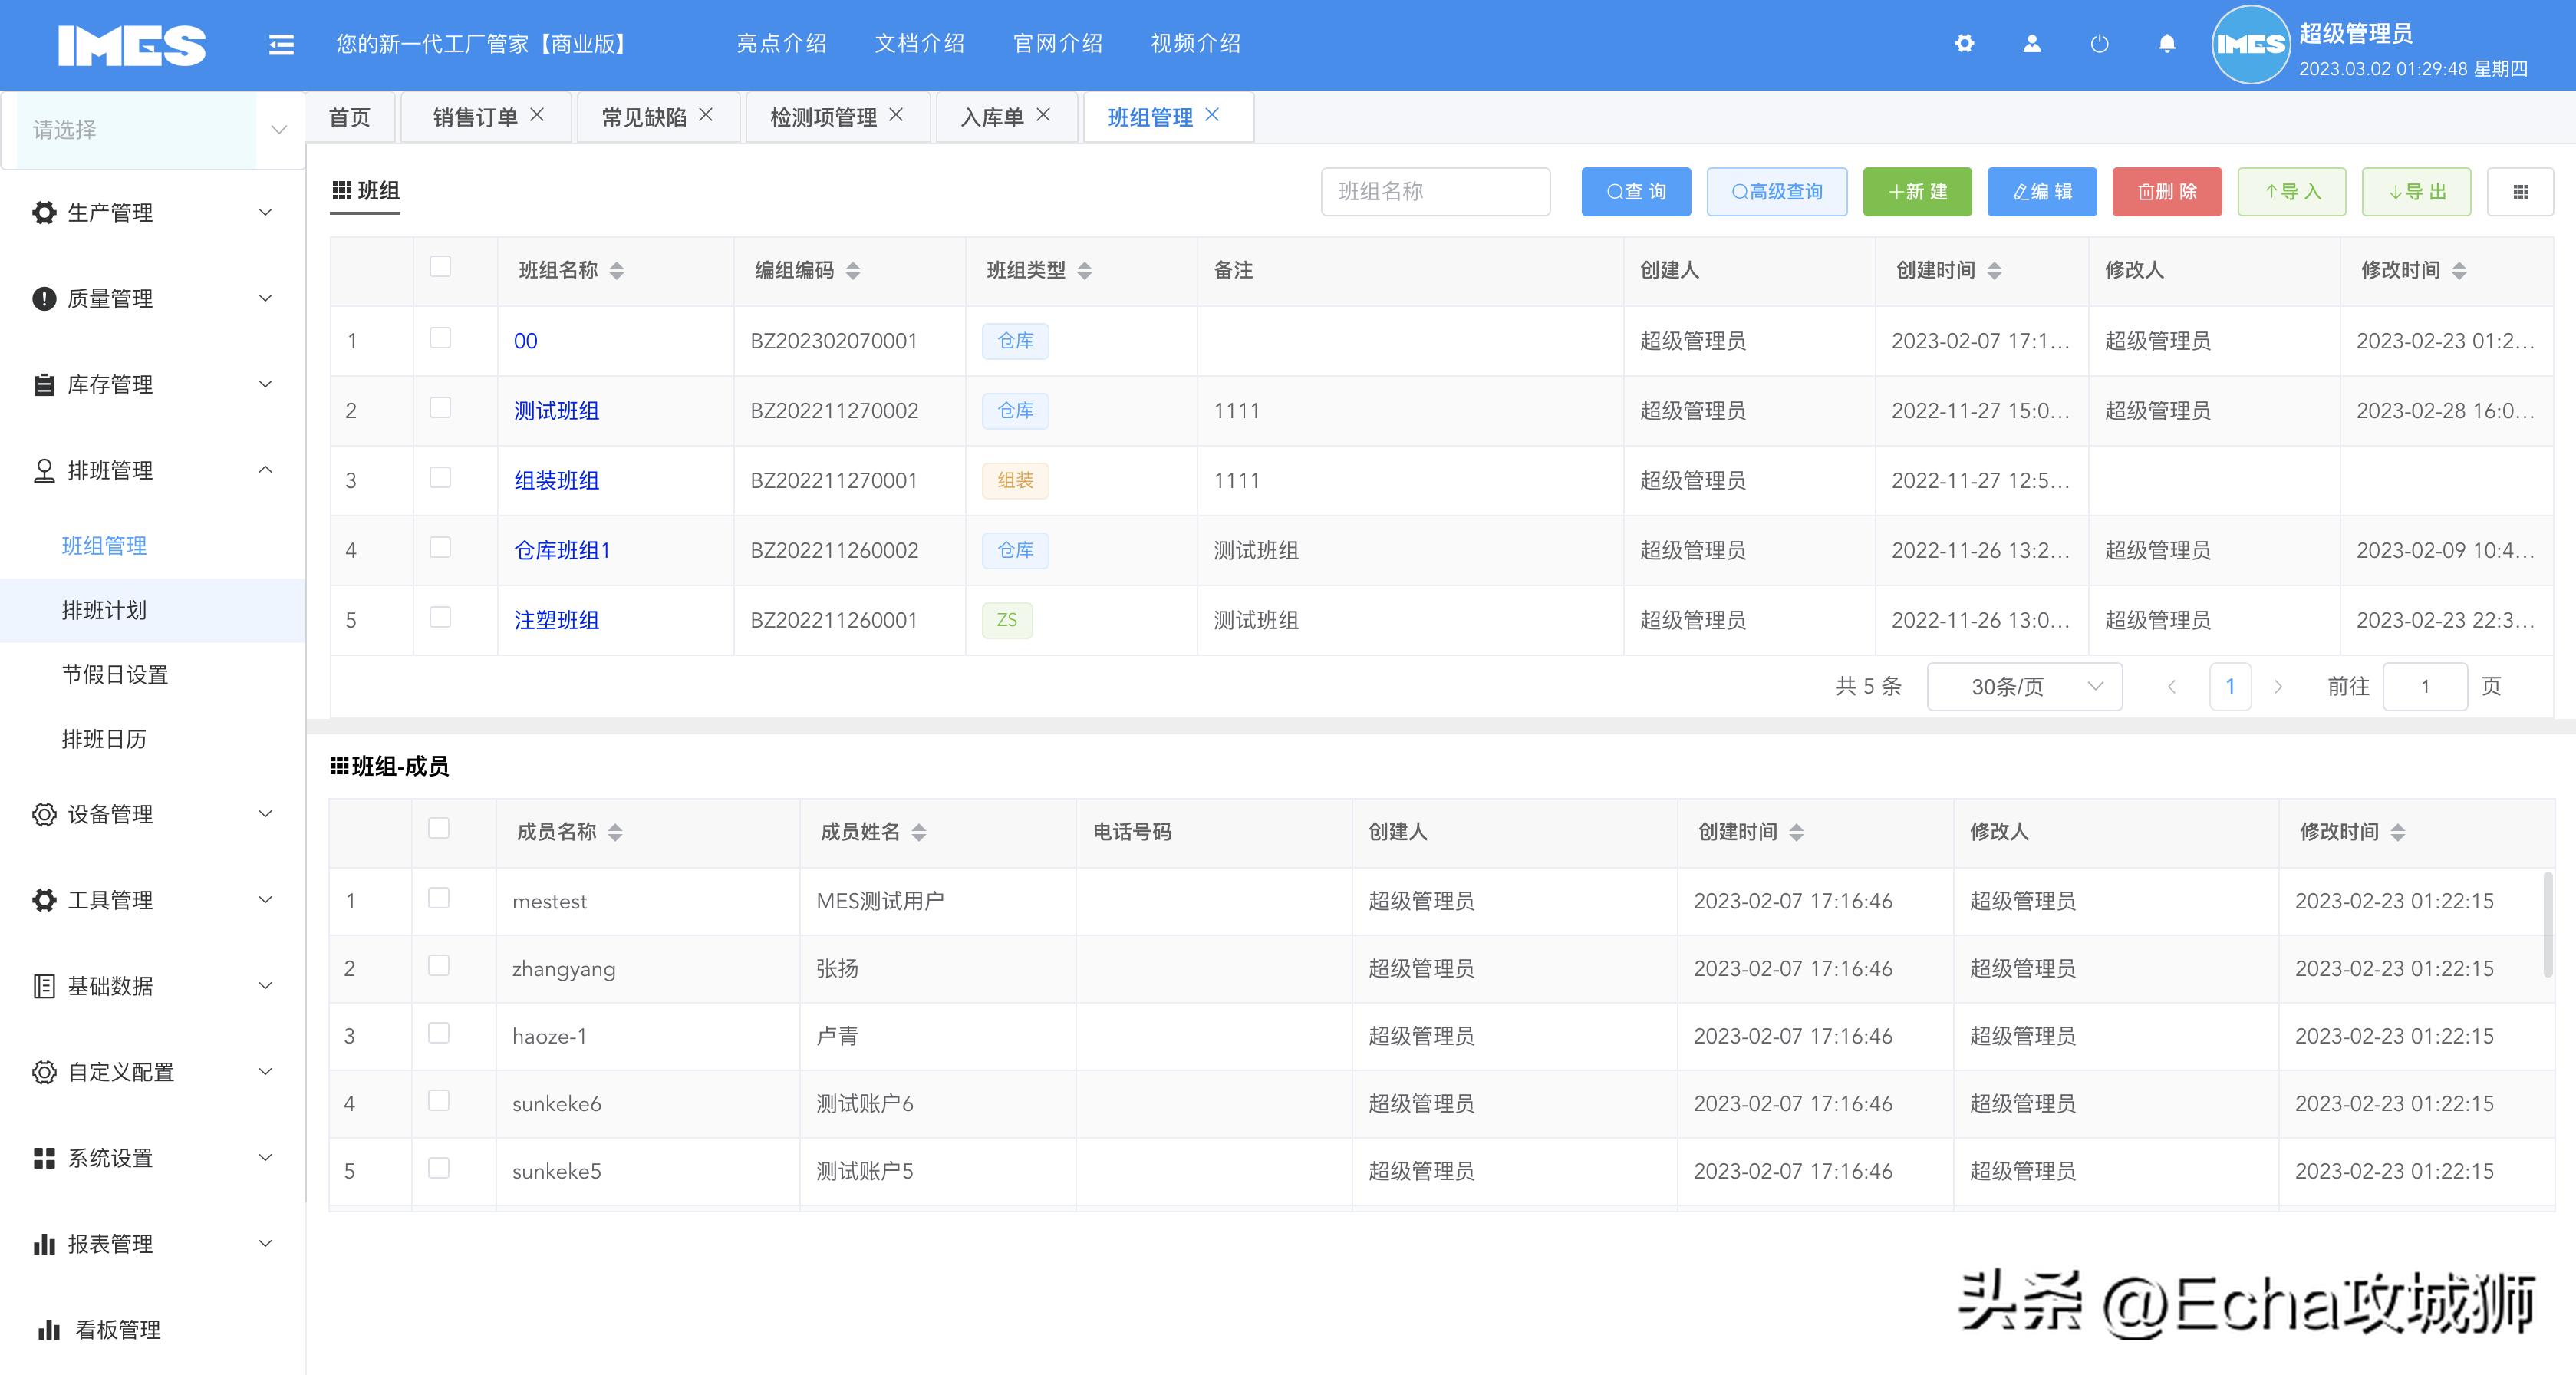Open the notification bell

tap(2166, 44)
